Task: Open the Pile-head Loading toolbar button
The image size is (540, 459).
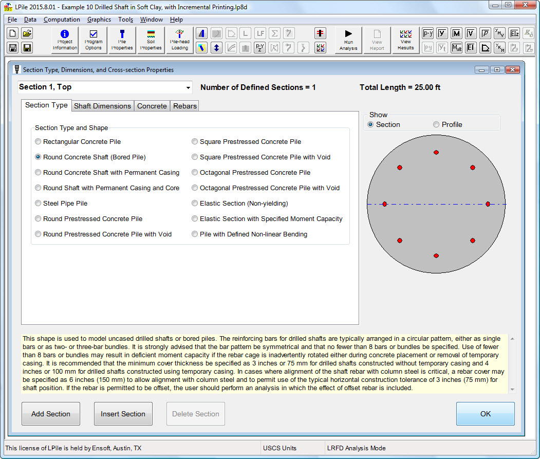Action: click(180, 40)
